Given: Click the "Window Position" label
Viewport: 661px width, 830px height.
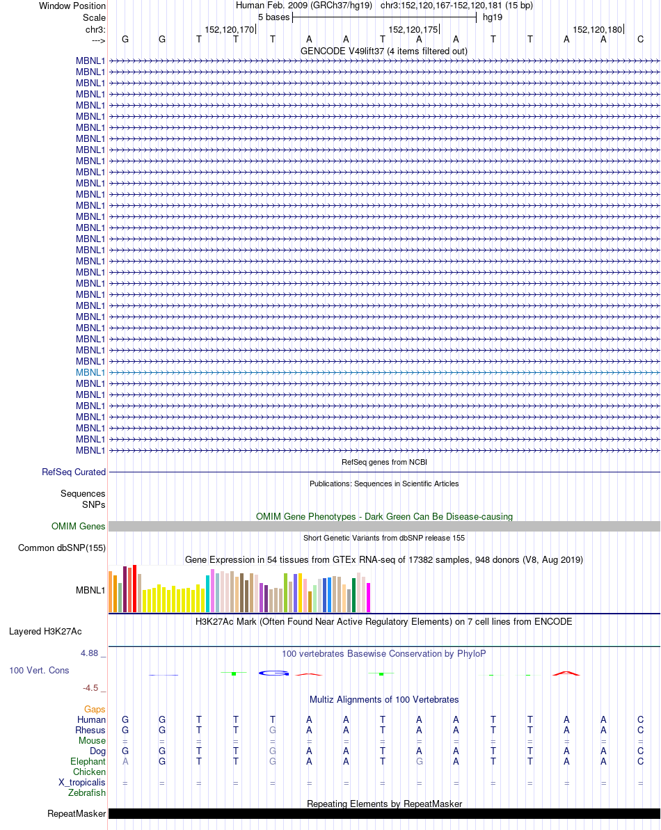Looking at the screenshot, I should coord(72,6).
